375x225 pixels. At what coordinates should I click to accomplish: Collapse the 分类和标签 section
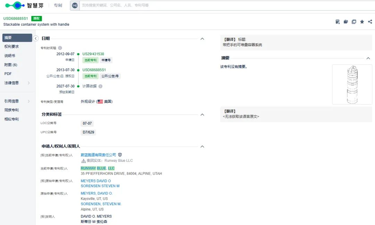point(202,115)
